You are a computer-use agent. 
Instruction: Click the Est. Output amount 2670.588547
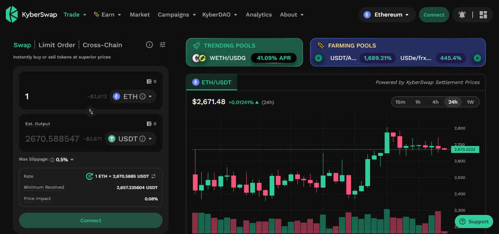52,139
